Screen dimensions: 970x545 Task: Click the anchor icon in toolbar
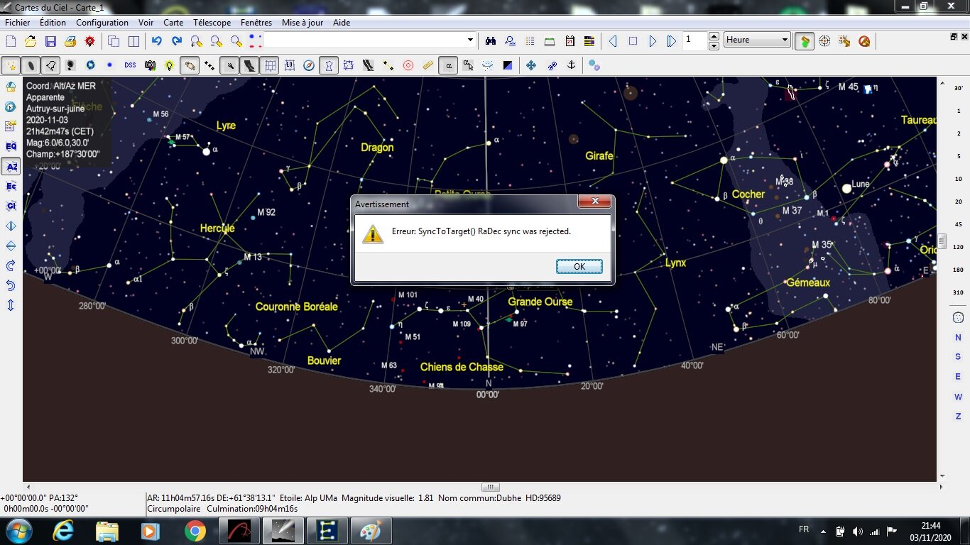(x=571, y=65)
